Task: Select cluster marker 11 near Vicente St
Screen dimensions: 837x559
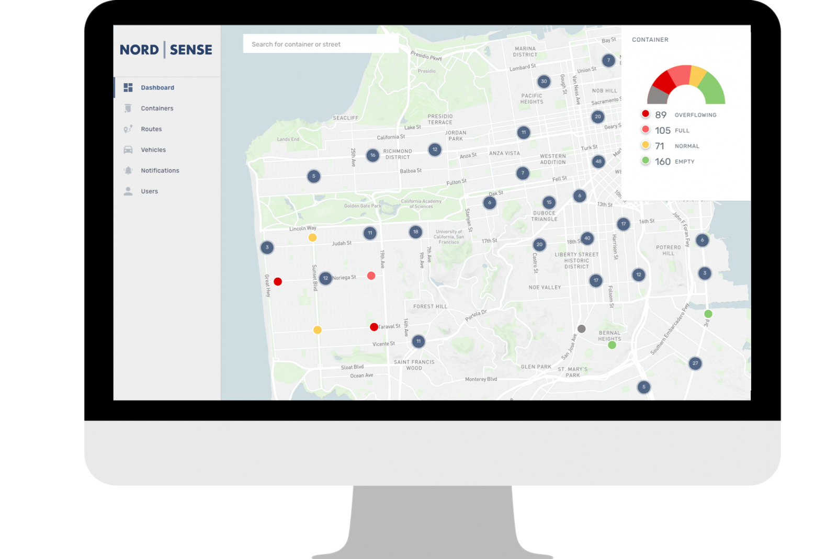Action: pos(418,341)
